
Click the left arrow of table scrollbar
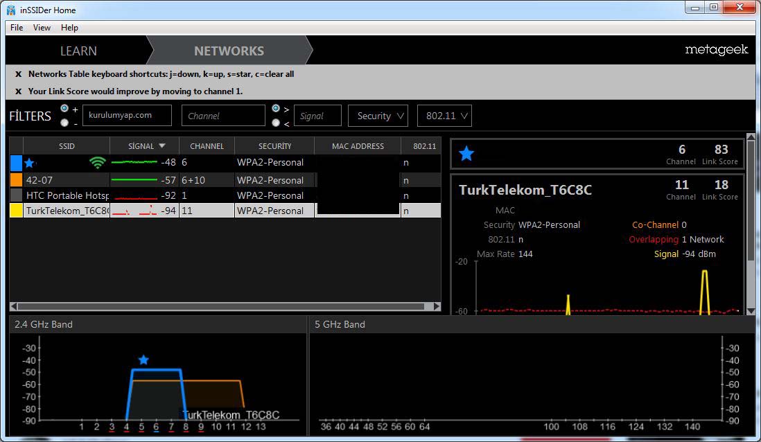point(14,306)
